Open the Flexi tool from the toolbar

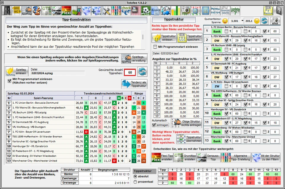coord(66,10)
